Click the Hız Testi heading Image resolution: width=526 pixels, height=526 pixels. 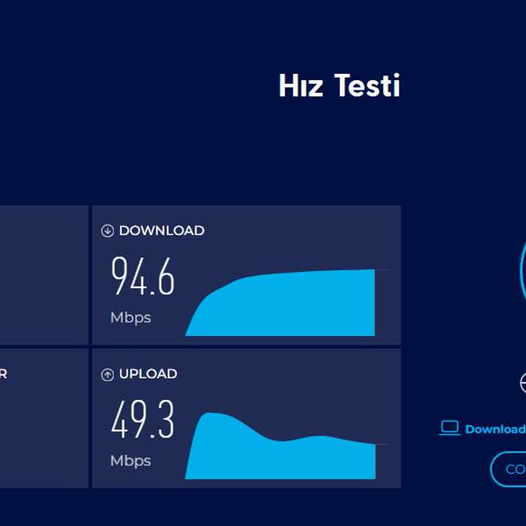pos(339,86)
